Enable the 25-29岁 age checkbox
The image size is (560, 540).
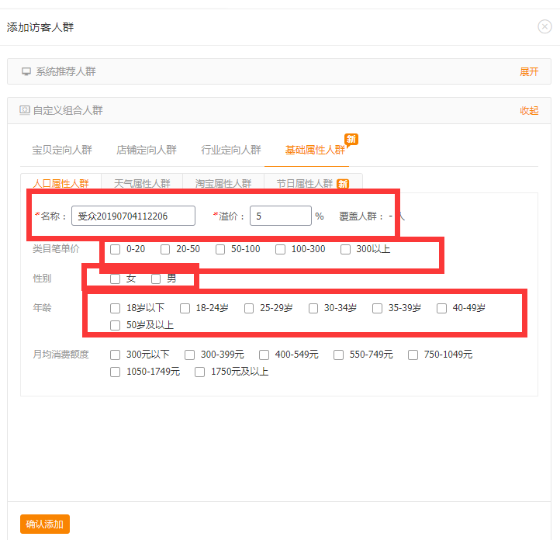249,308
